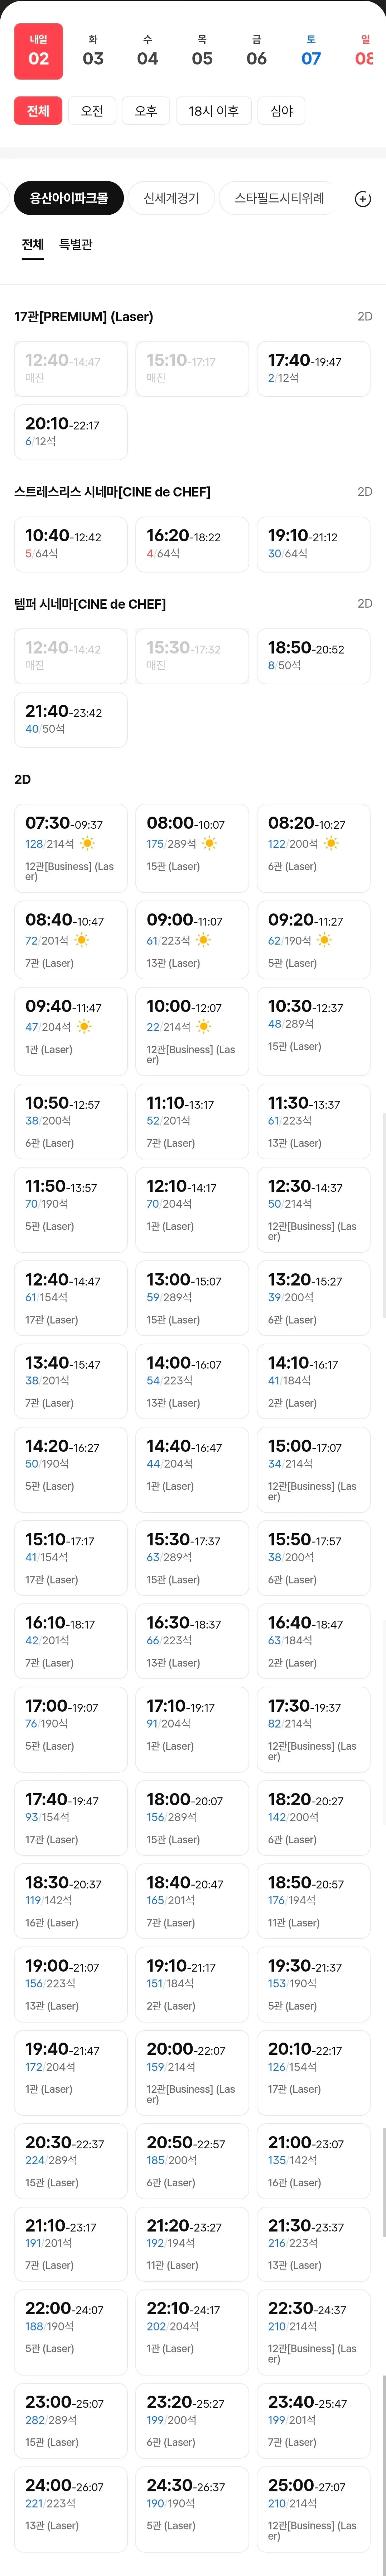Turn on the 심야 late-night filter
Viewport: 386px width, 2576px height.
tap(282, 111)
